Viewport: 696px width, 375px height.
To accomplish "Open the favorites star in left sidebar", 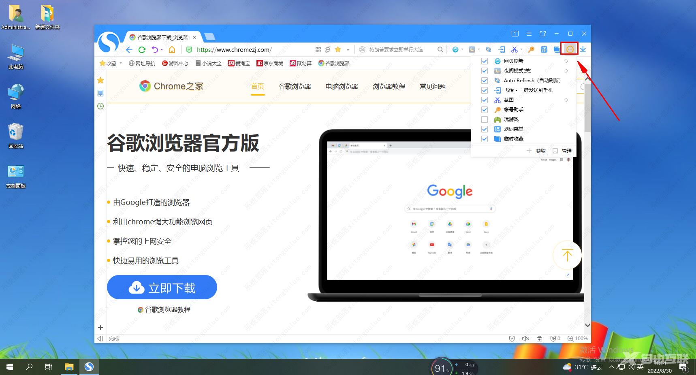I will coord(100,80).
